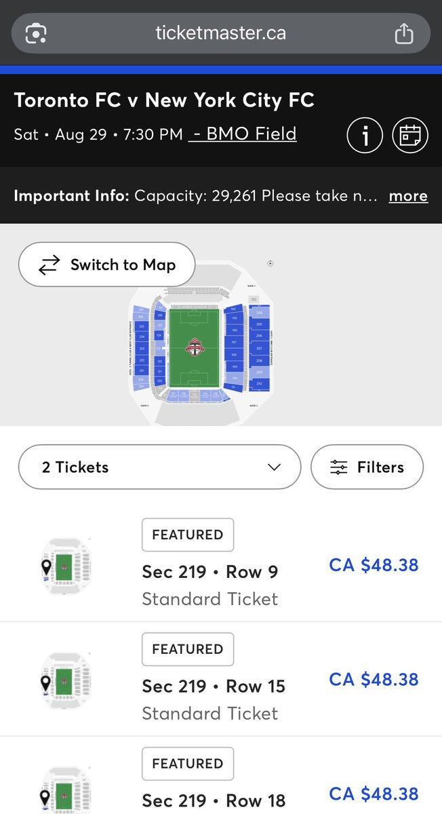The height and width of the screenshot is (814, 442).
Task: Open event info circle icon
Action: click(365, 135)
